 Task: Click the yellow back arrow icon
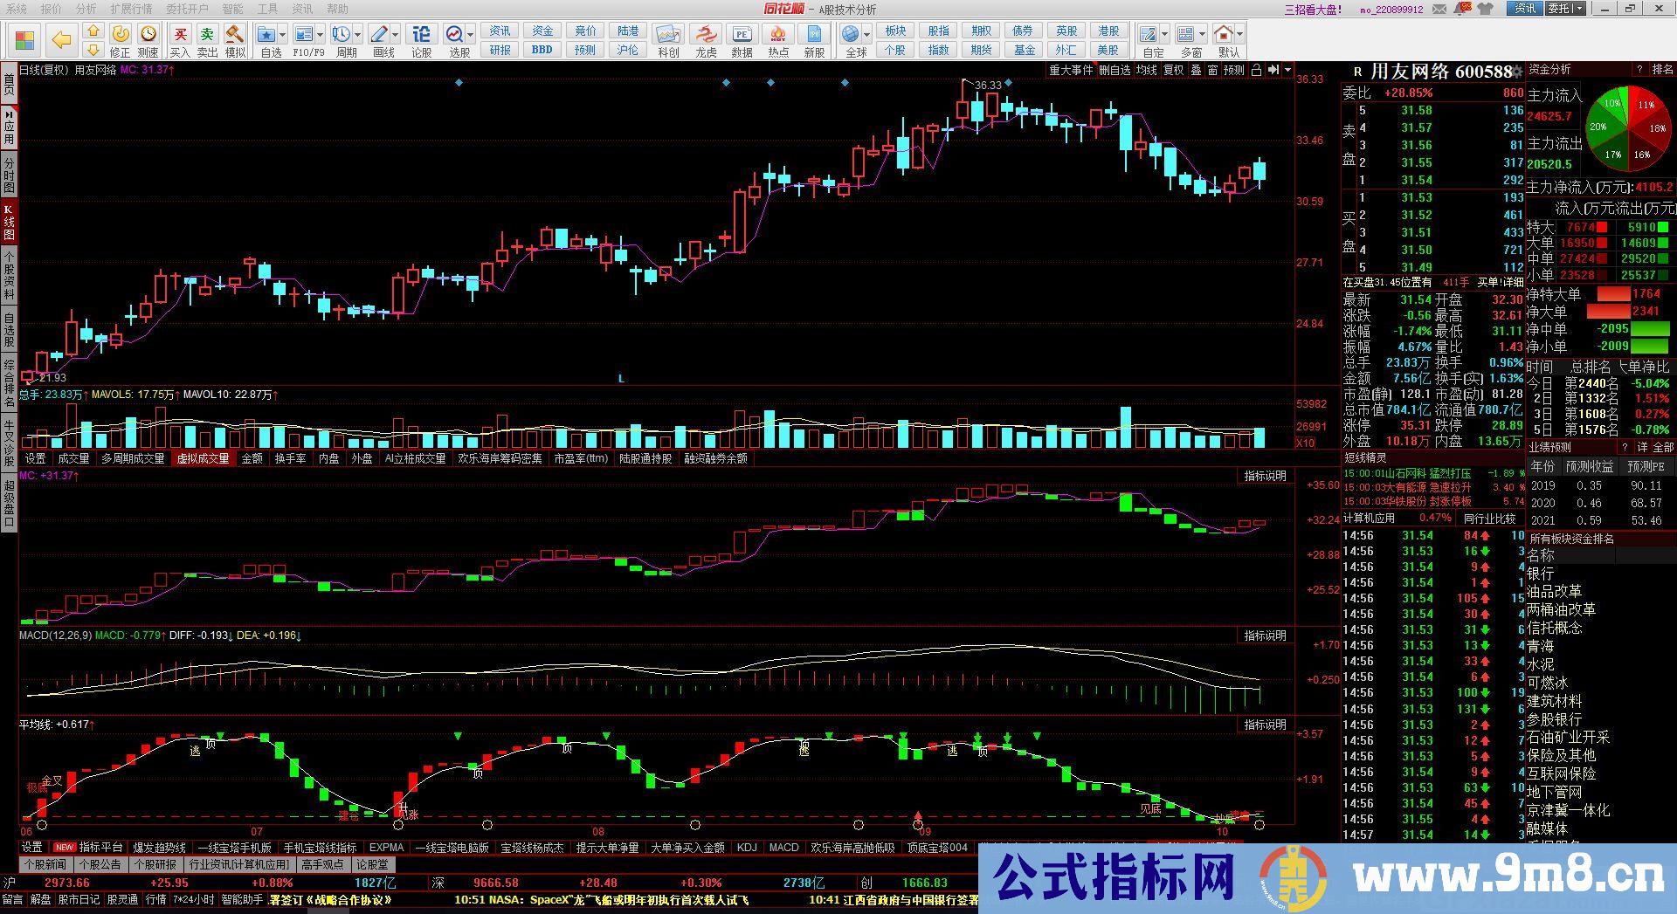coord(61,40)
